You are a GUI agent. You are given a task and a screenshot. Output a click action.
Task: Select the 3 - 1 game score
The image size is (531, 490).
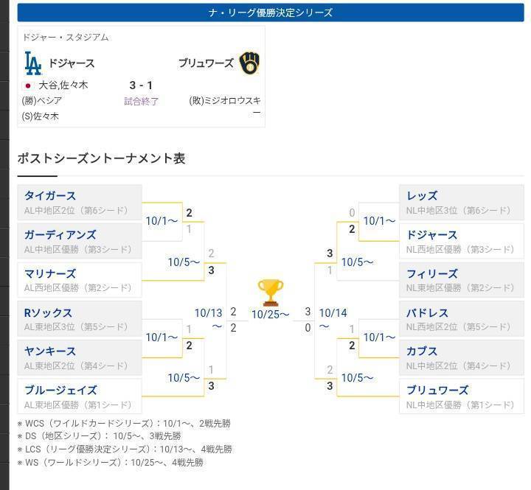click(x=141, y=85)
